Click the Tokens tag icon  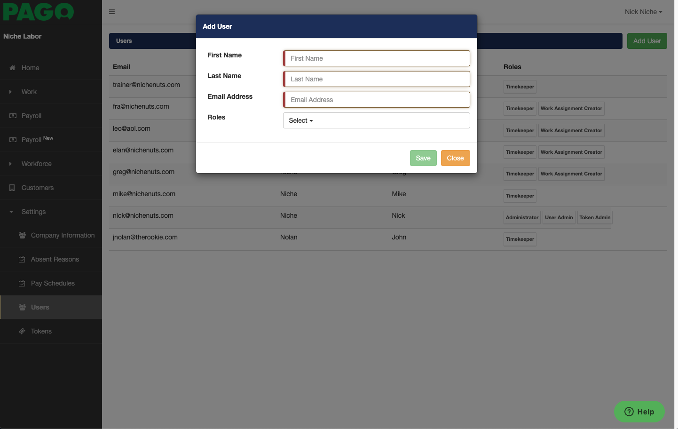(22, 331)
